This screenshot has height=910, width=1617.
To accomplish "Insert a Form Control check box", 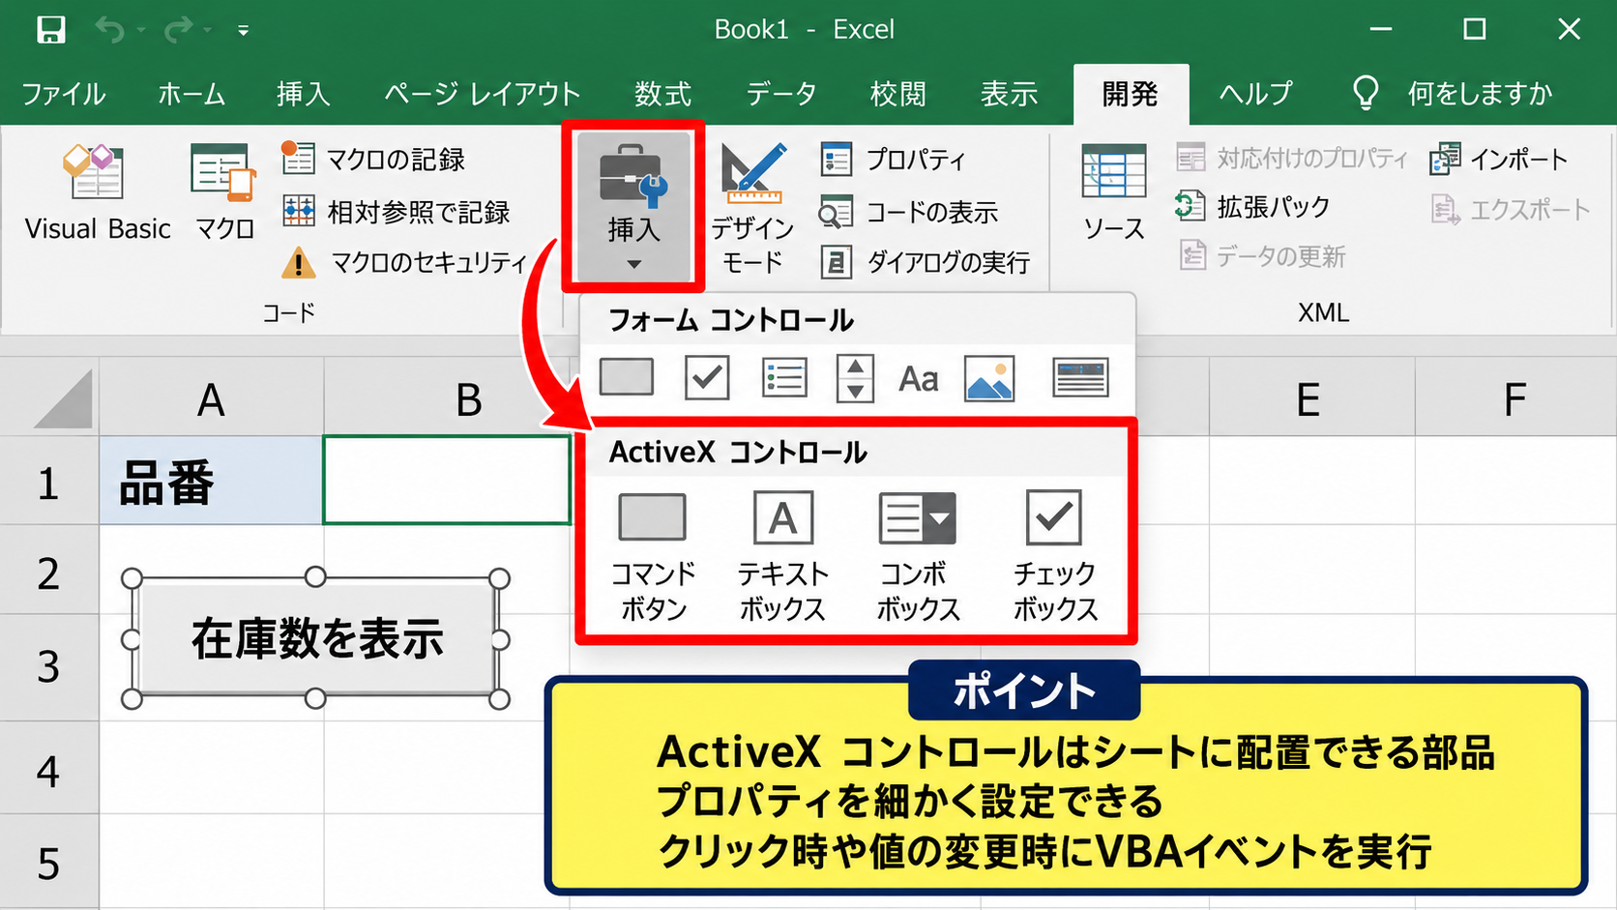I will 707,377.
